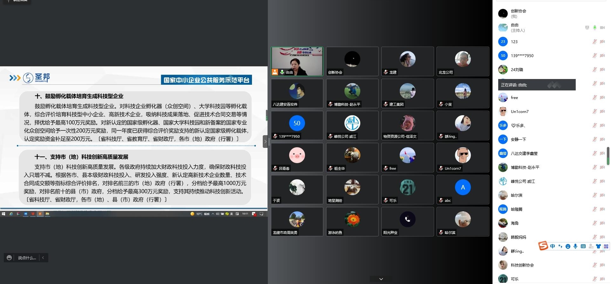The width and height of the screenshot is (611, 284).
Task: Select the 地星测绘 video tile
Action: 352,189
